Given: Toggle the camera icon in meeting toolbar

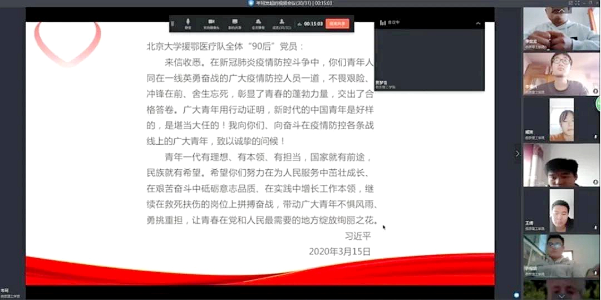Looking at the screenshot, I should (x=211, y=23).
